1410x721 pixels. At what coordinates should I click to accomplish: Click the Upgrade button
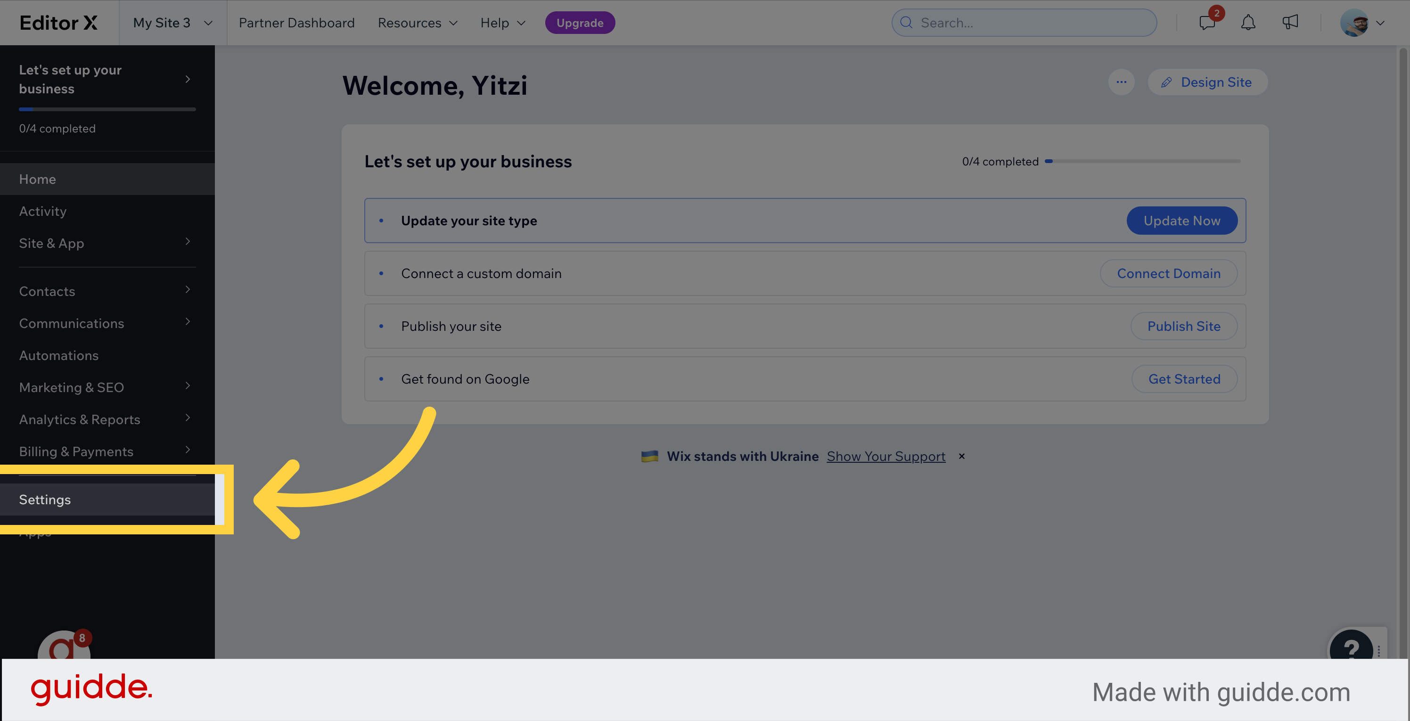point(580,23)
